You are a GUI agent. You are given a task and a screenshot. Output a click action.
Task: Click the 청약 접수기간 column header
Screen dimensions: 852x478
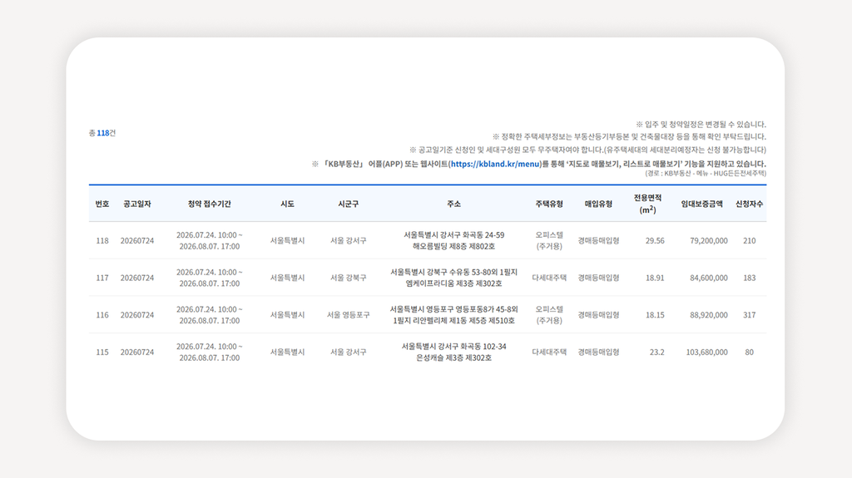coord(209,204)
